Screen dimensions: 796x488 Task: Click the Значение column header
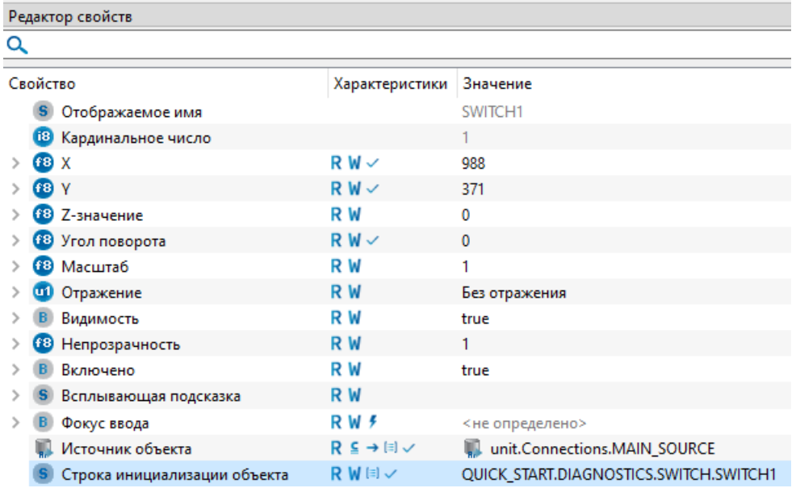click(496, 85)
